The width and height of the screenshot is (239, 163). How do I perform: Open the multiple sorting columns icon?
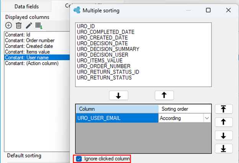click(39, 25)
